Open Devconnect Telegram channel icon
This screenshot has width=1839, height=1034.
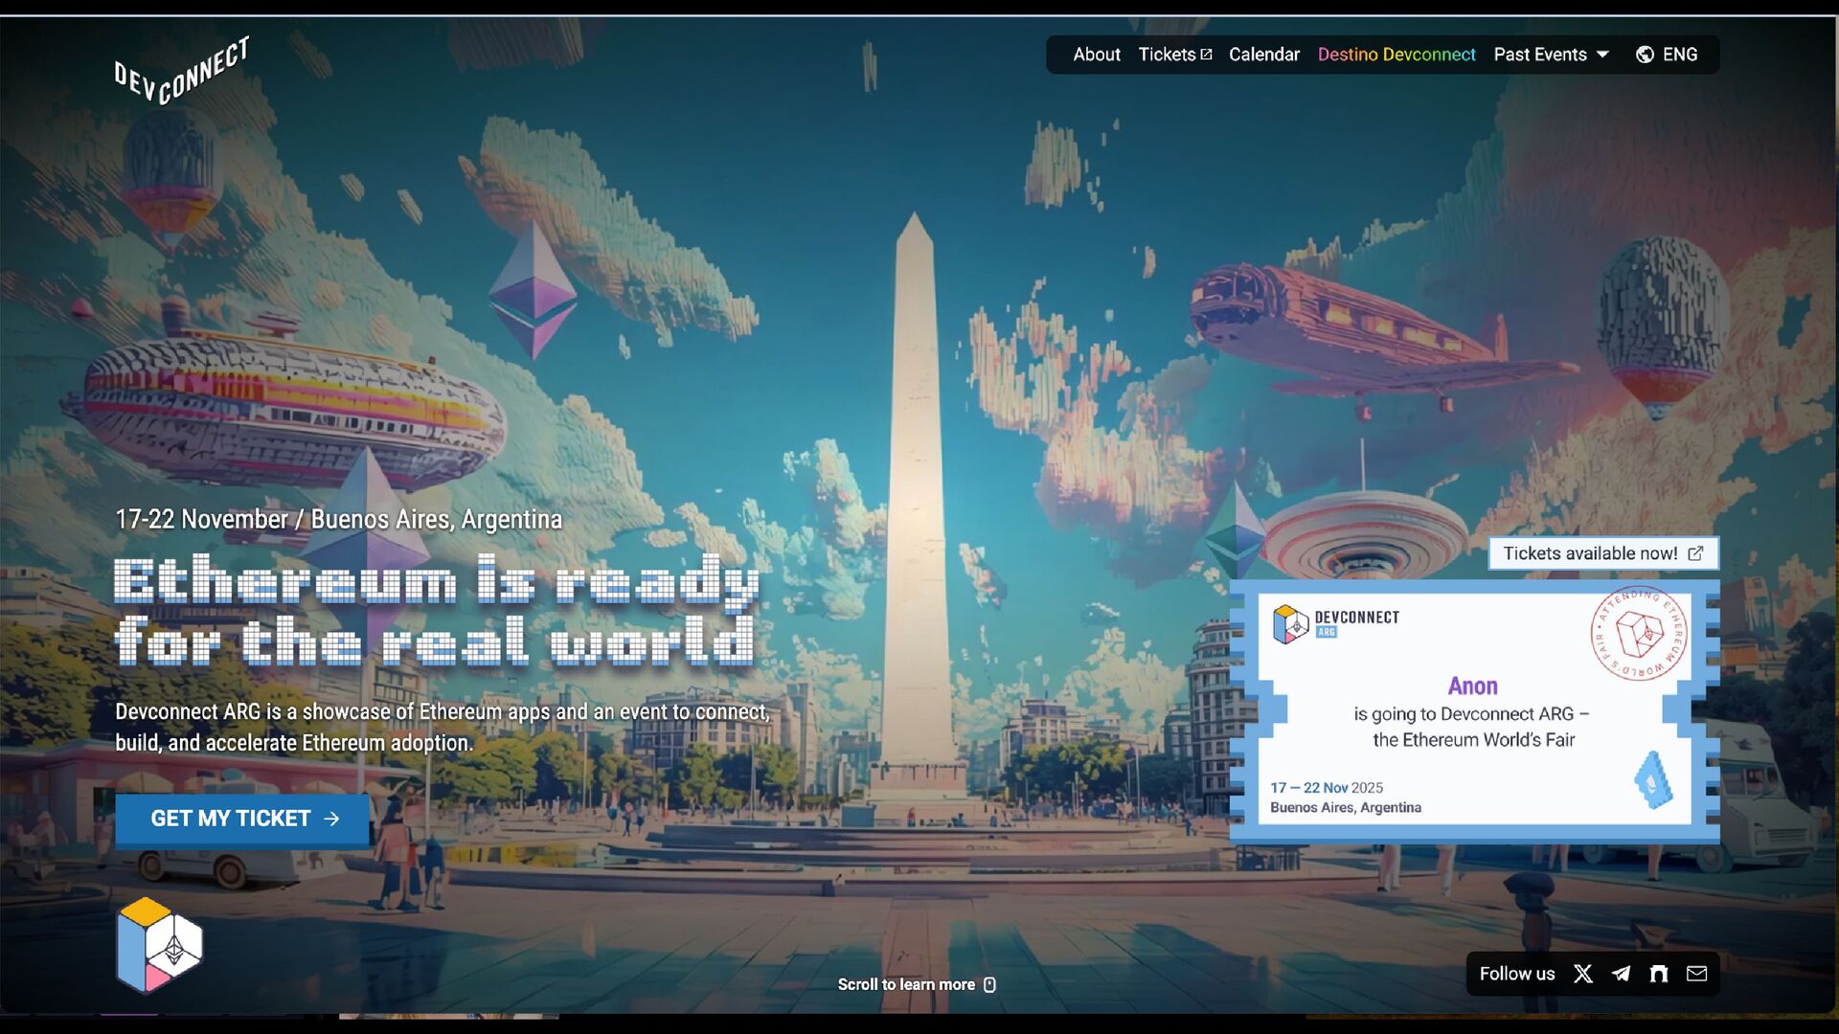pos(1621,974)
